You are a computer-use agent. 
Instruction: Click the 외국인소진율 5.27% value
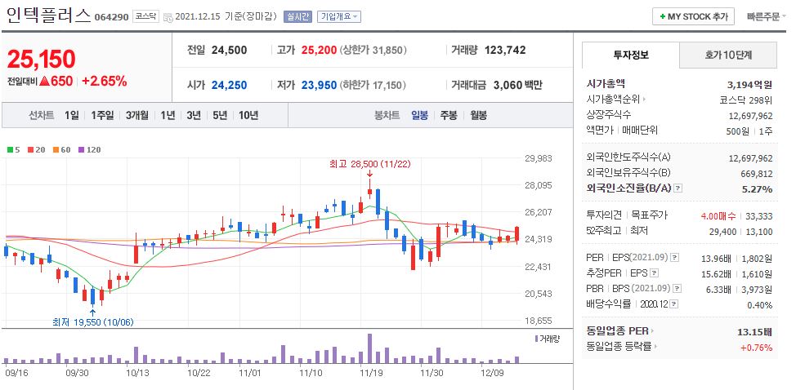point(756,189)
